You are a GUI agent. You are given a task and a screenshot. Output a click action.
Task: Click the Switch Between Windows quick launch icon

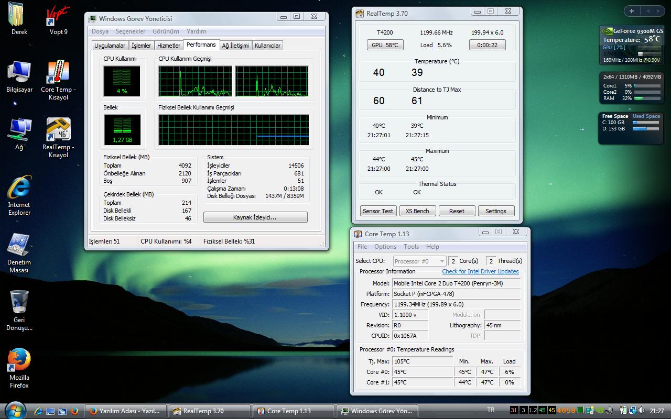[62, 411]
